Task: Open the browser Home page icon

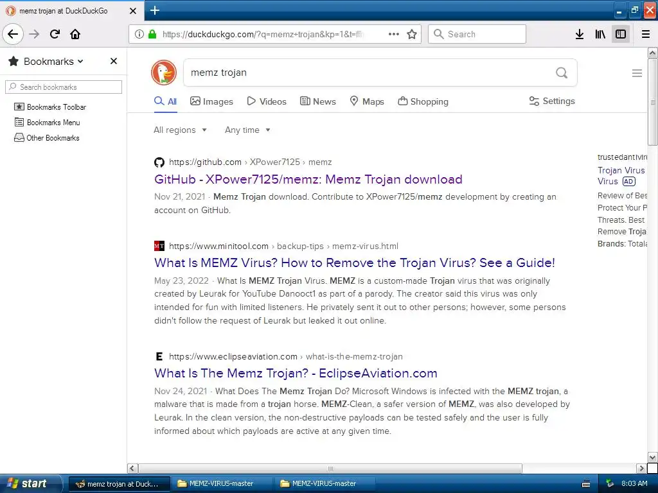Action: pos(75,34)
